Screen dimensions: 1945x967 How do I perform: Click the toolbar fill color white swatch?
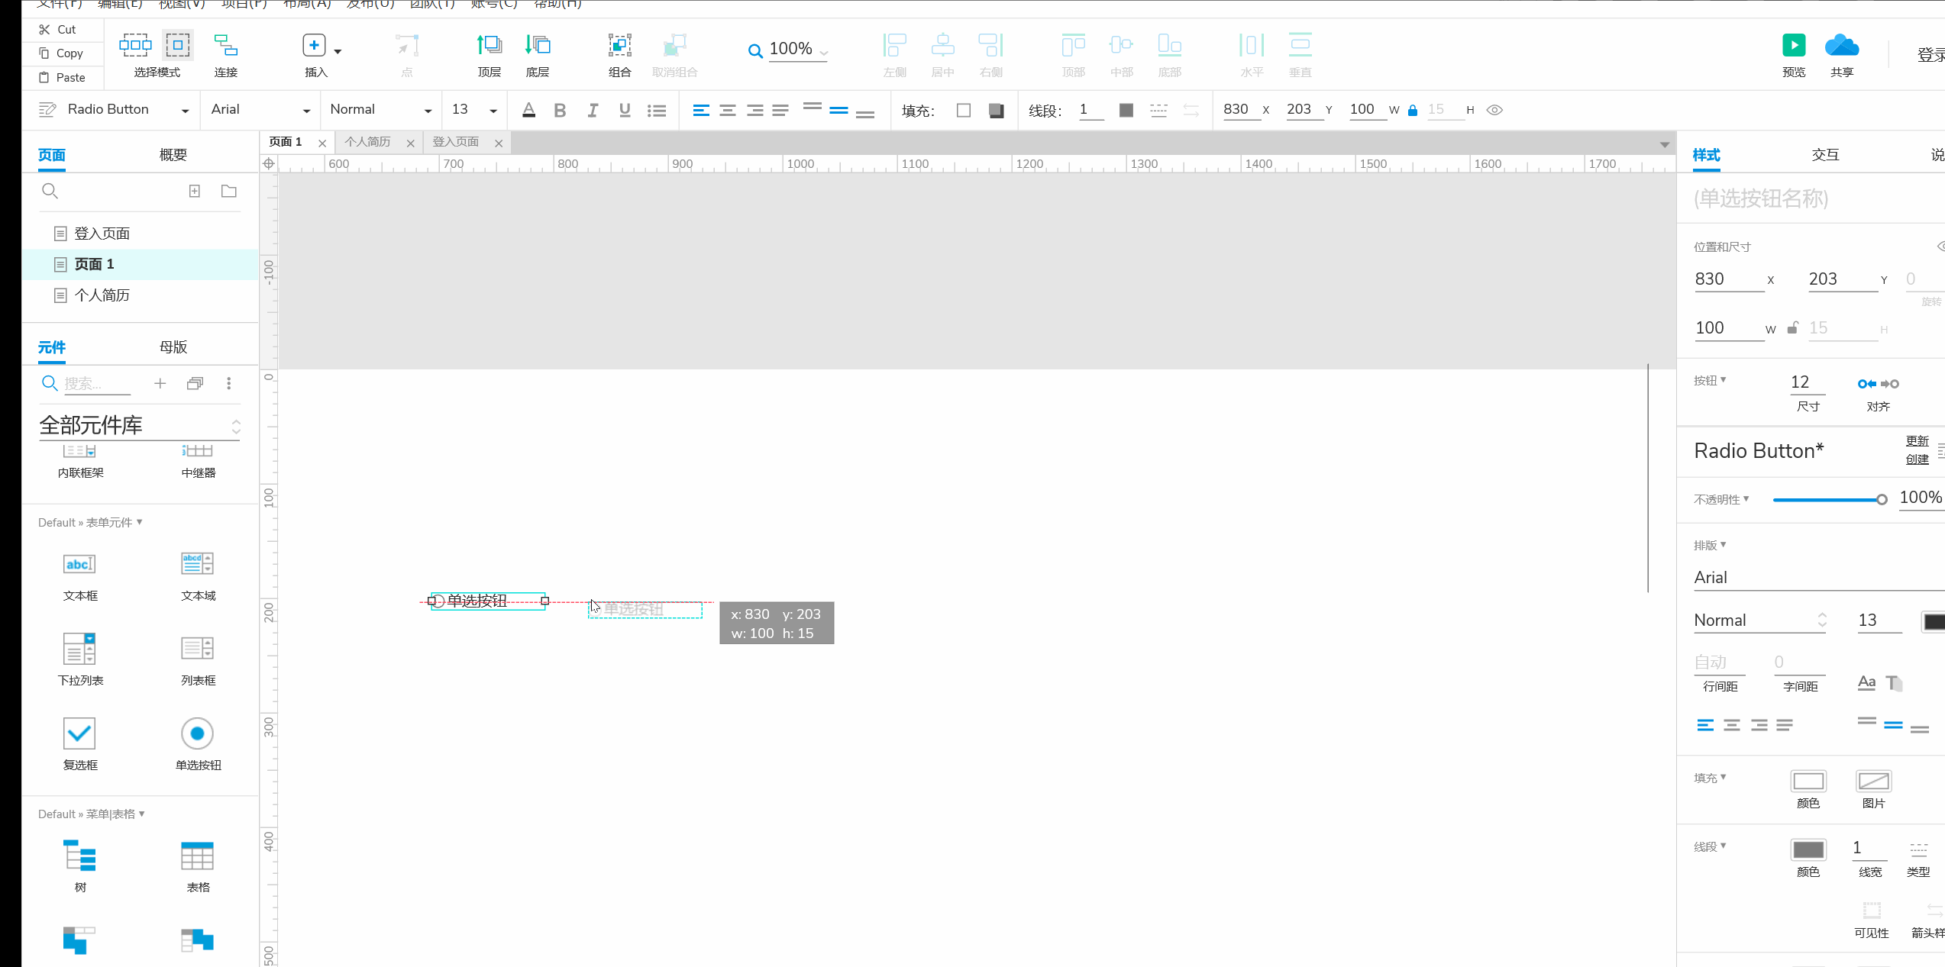964,110
